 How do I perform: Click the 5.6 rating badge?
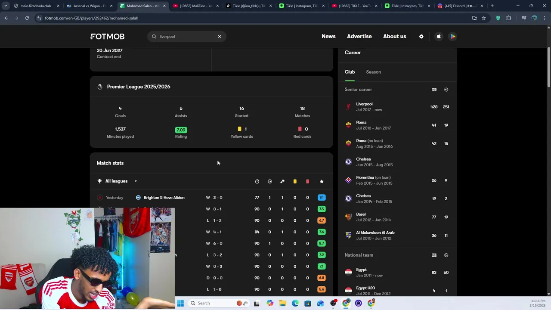(322, 289)
